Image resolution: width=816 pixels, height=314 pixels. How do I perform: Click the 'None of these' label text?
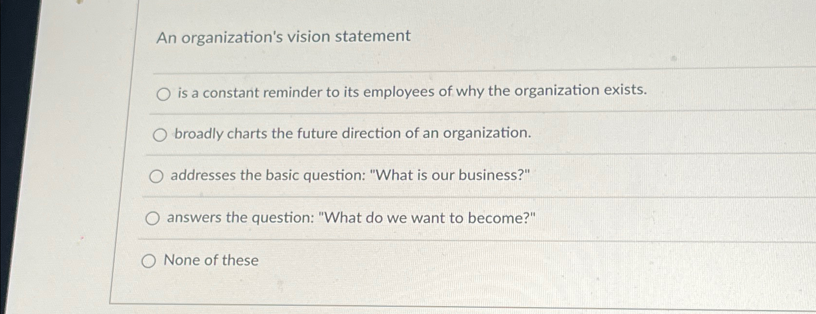tap(210, 261)
